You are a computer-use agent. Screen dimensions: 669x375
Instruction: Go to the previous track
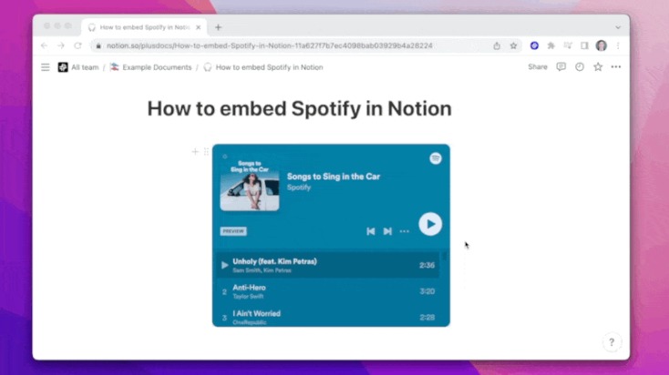coord(370,231)
